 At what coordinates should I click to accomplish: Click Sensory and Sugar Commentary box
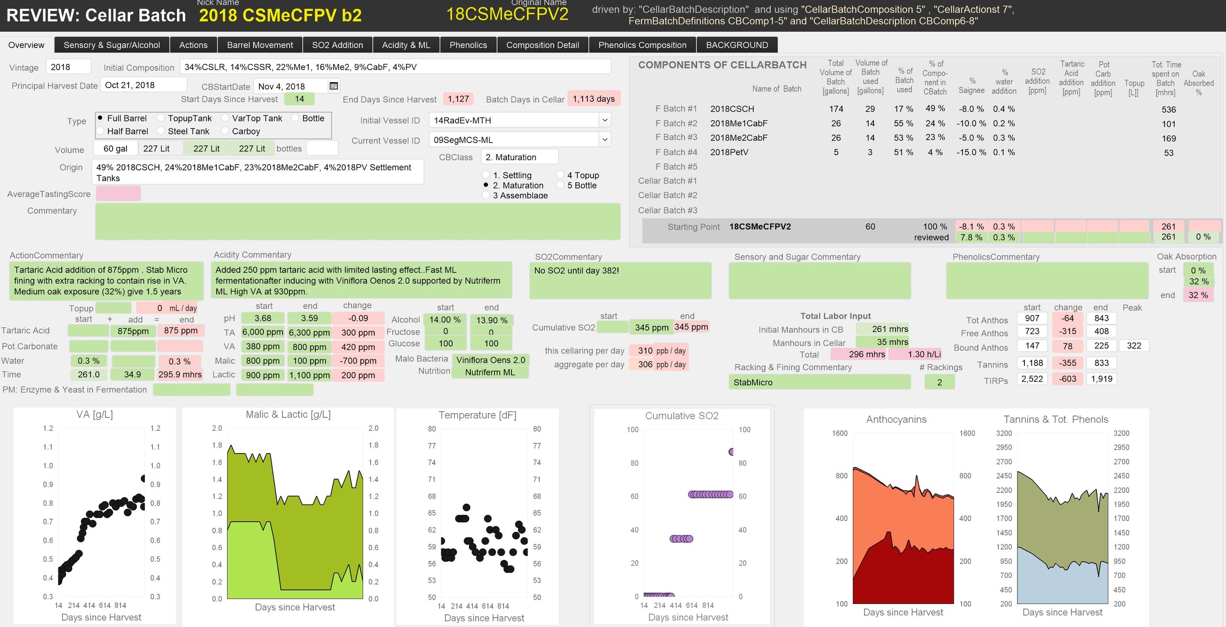click(819, 281)
